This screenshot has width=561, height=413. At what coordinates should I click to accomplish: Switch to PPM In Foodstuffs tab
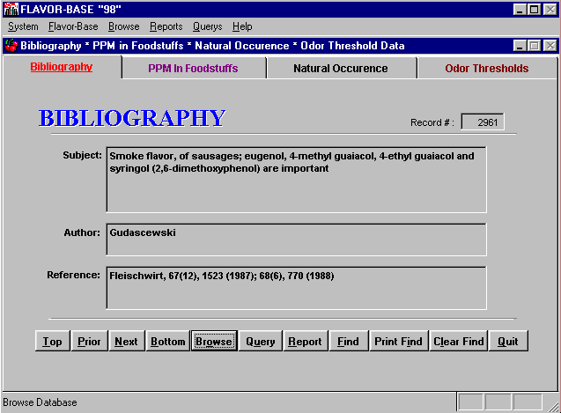pos(193,69)
